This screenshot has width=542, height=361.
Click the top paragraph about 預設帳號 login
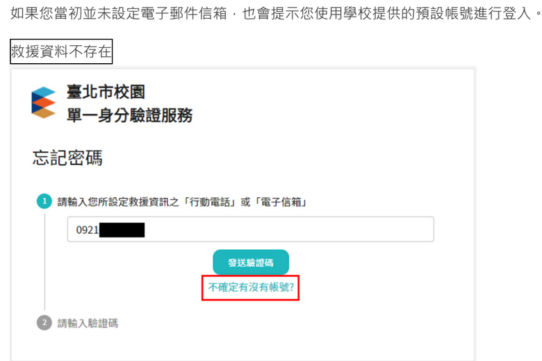276,13
